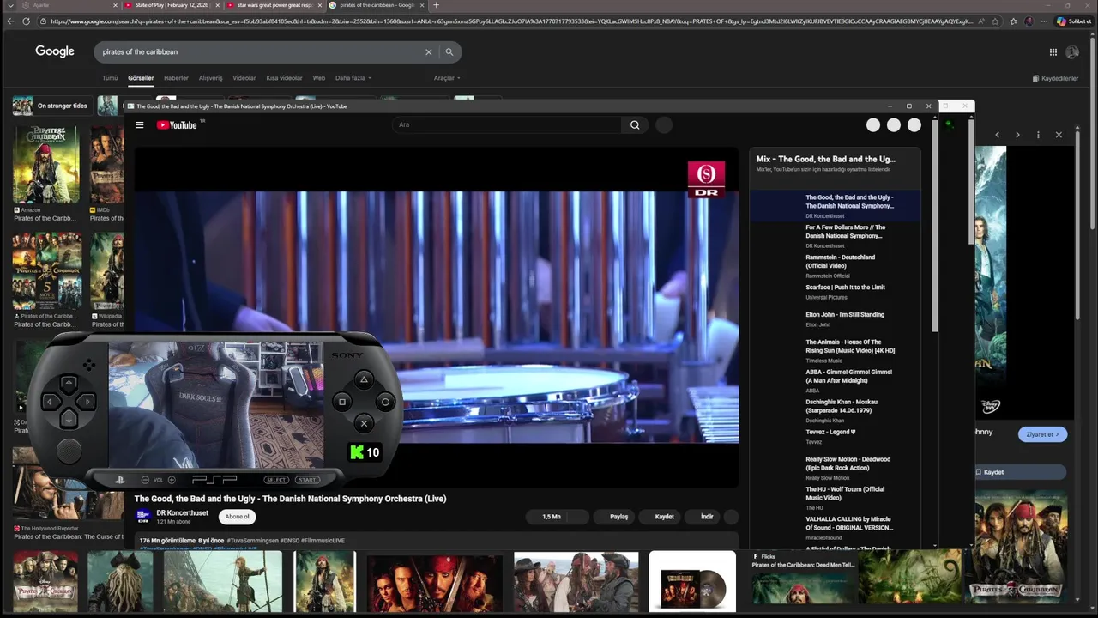This screenshot has width=1098, height=618.
Task: Open the Google account avatar
Action: [x=1072, y=52]
